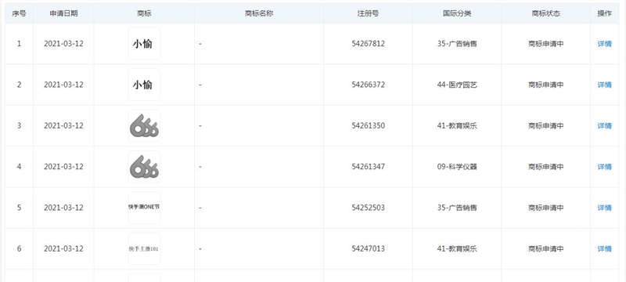Open 详情 link for registration 54267812

click(604, 44)
